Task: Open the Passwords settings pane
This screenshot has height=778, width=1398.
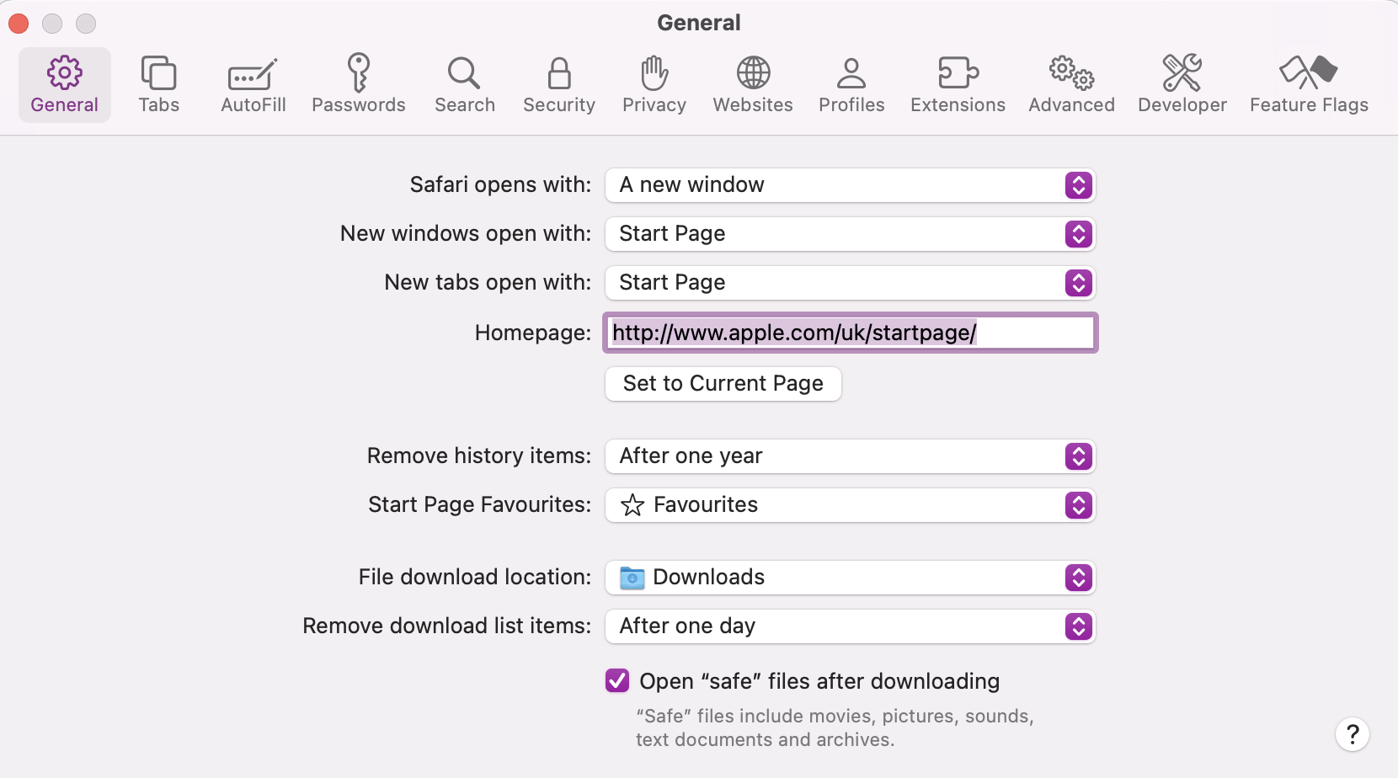Action: (x=359, y=84)
